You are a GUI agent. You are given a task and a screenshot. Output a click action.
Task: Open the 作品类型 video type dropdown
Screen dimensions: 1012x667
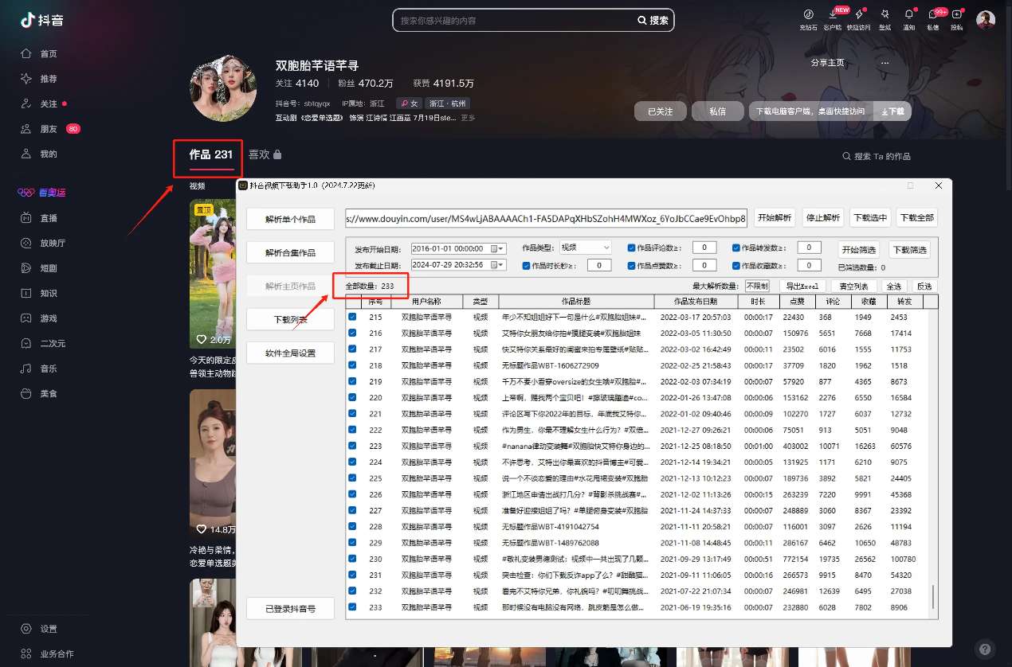point(586,248)
